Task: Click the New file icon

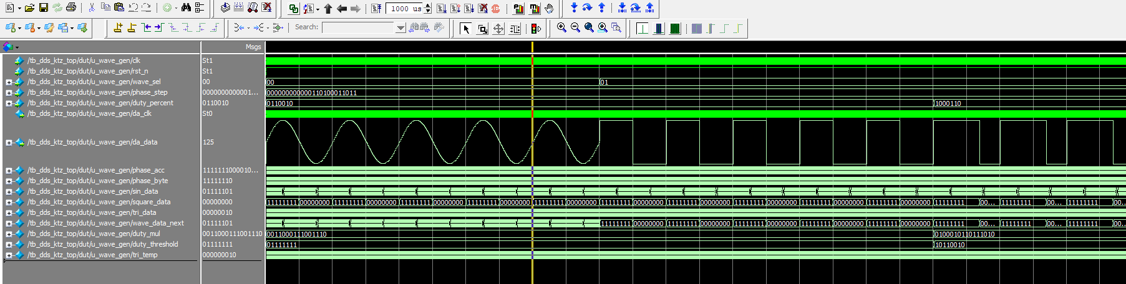Action: [10, 8]
